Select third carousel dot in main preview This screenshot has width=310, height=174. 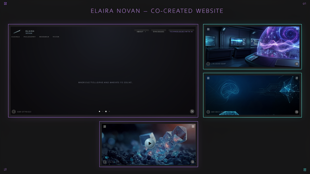pos(106,111)
